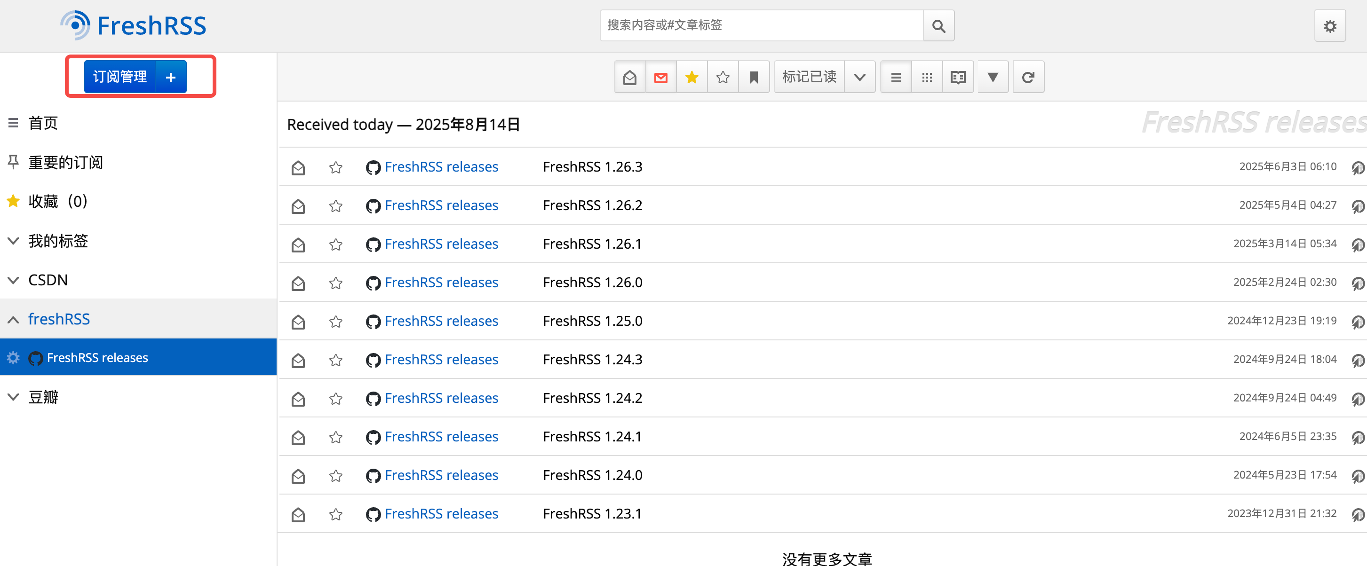Toggle read state of FreshRSS 1.25.0
Image resolution: width=1367 pixels, height=566 pixels.
[x=298, y=322]
